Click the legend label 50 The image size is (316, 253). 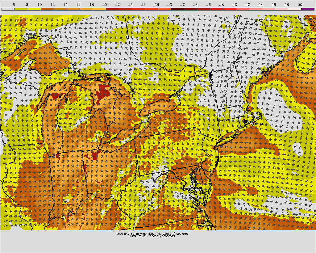click(x=300, y=4)
